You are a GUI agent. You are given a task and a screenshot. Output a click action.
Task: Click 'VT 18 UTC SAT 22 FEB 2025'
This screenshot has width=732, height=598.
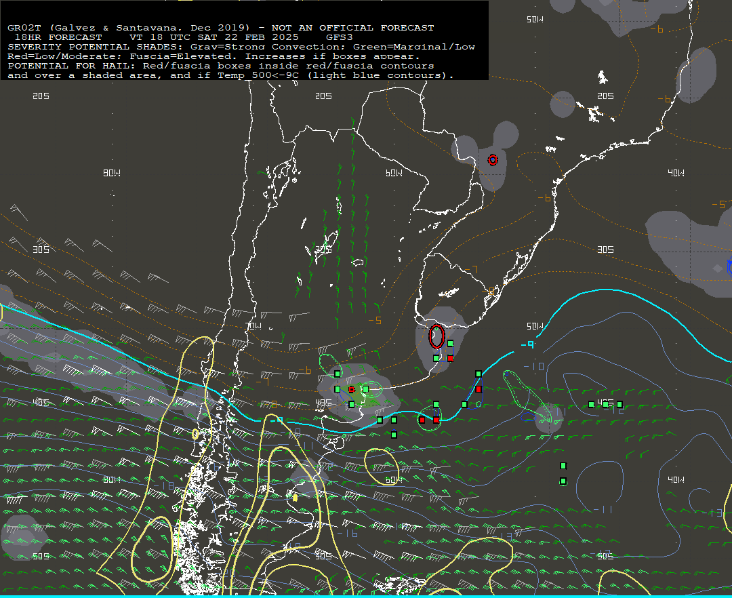[x=214, y=37]
